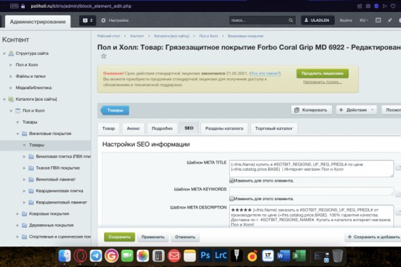401x267 pixels.
Task: Open the Photos app in the dock
Action: click(x=143, y=256)
